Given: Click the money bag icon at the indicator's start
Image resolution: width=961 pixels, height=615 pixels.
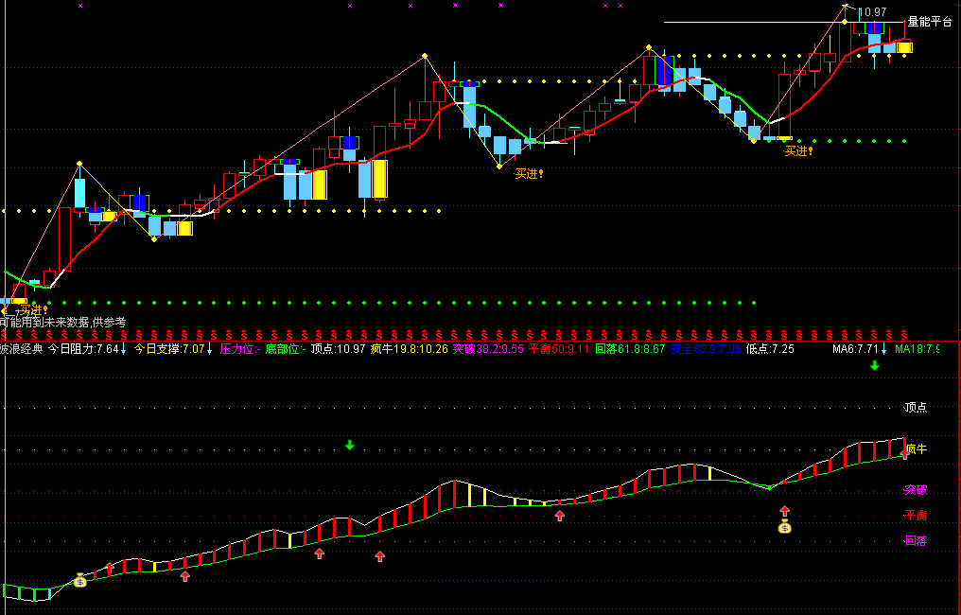Looking at the screenshot, I should [x=80, y=580].
